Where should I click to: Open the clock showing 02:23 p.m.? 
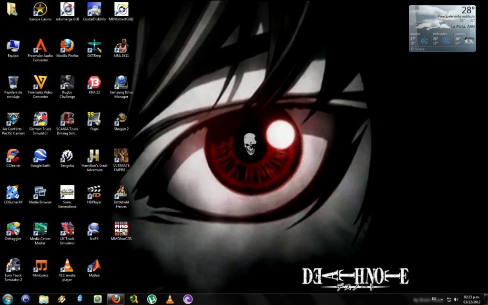472,299
